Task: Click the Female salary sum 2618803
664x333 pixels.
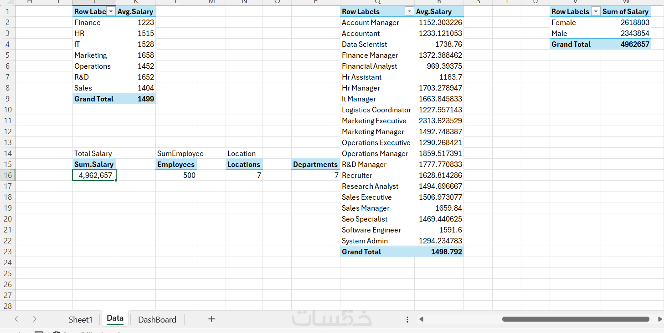Action: (626, 22)
